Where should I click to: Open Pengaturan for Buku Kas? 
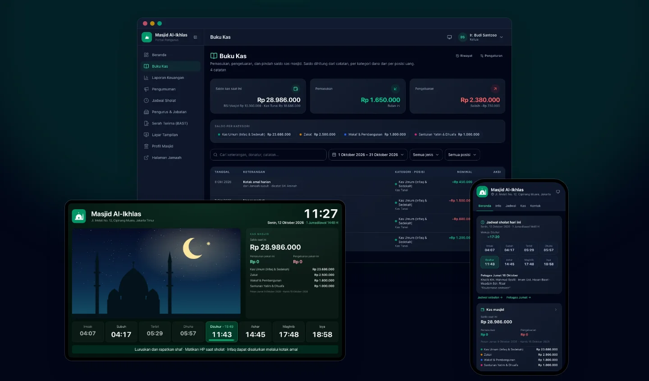pos(491,56)
